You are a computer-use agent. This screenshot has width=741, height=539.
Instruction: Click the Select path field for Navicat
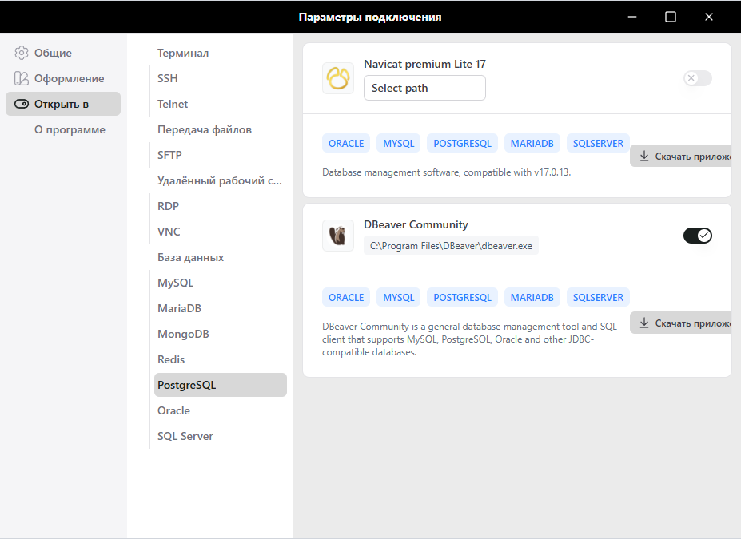pos(424,88)
